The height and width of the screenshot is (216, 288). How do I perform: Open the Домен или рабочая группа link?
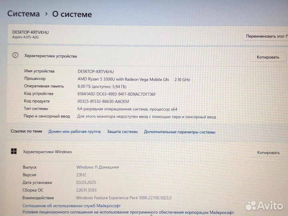74,132
